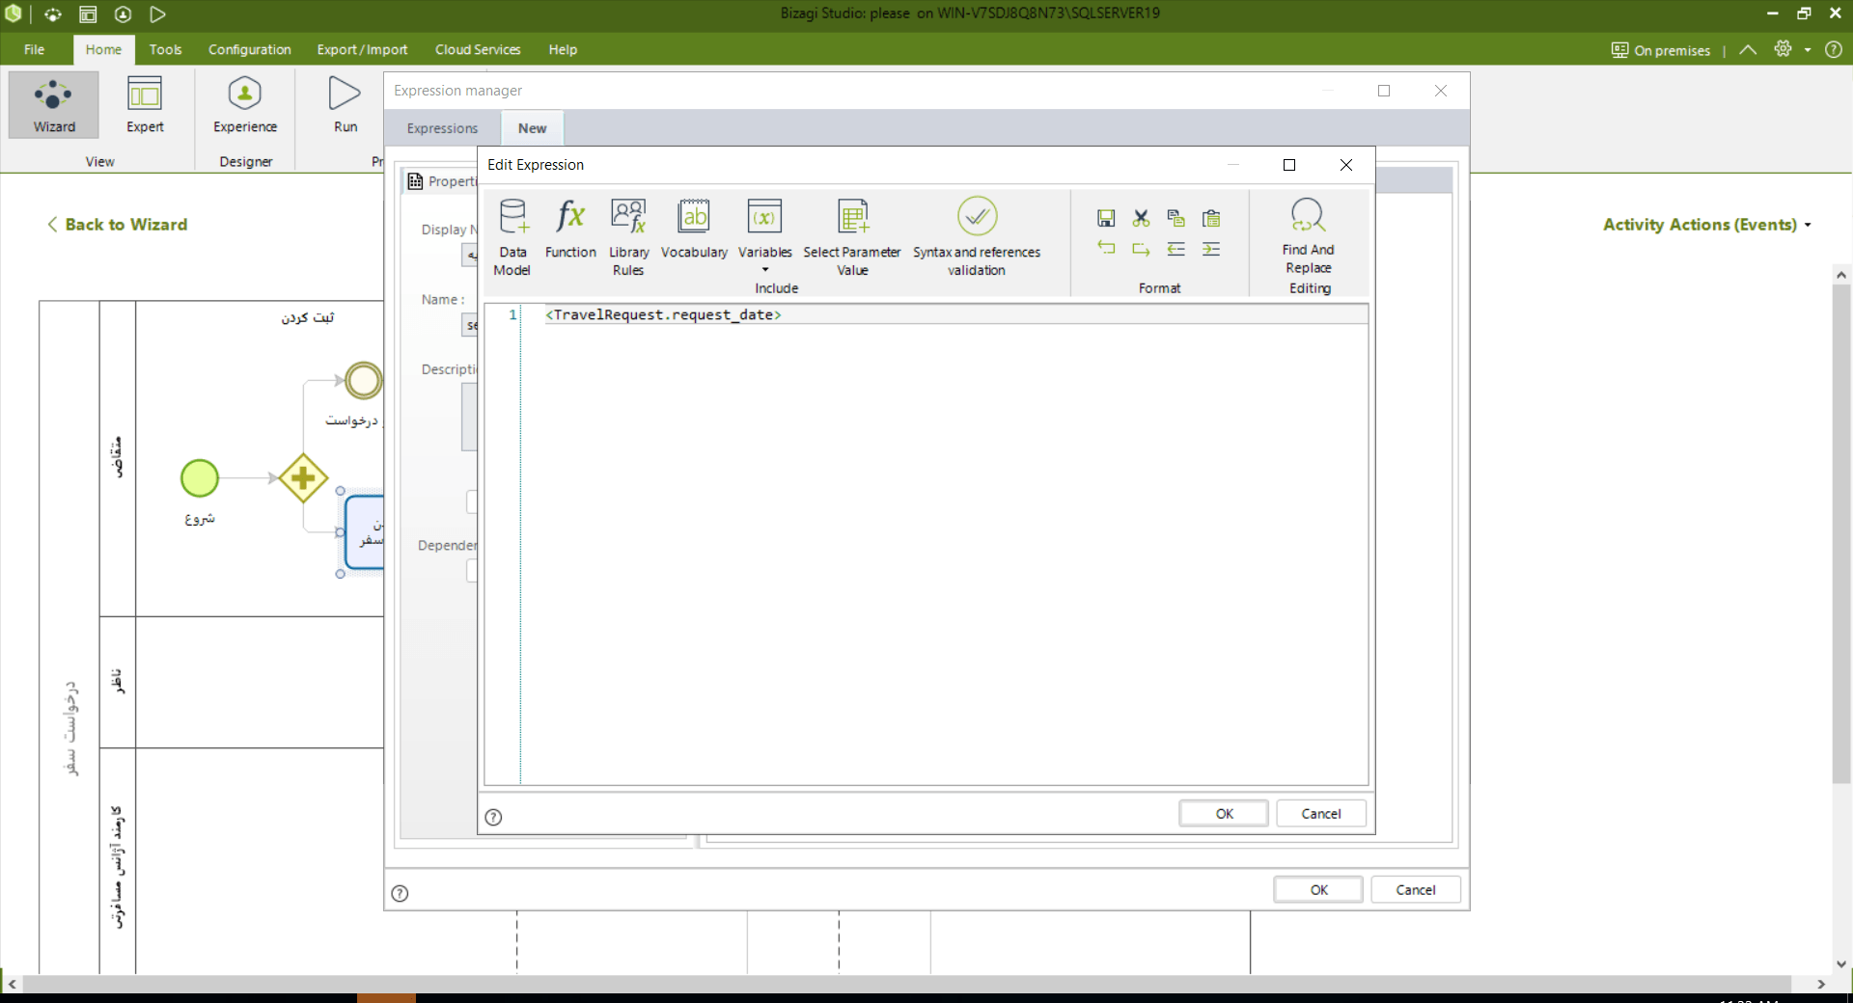Switch to Wizard view
This screenshot has height=1003, width=1853.
(x=54, y=104)
